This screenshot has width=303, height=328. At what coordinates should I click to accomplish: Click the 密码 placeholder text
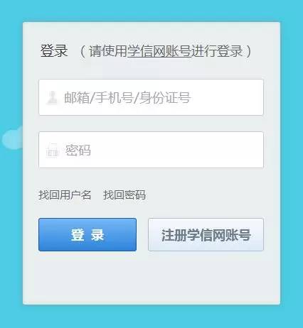pos(78,151)
